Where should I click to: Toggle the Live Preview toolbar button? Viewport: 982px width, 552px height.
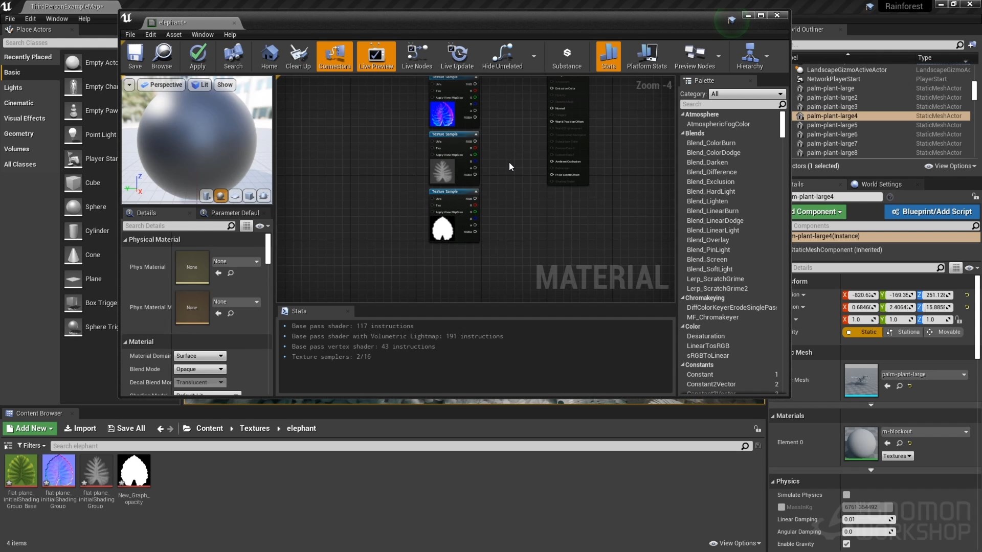pos(376,56)
